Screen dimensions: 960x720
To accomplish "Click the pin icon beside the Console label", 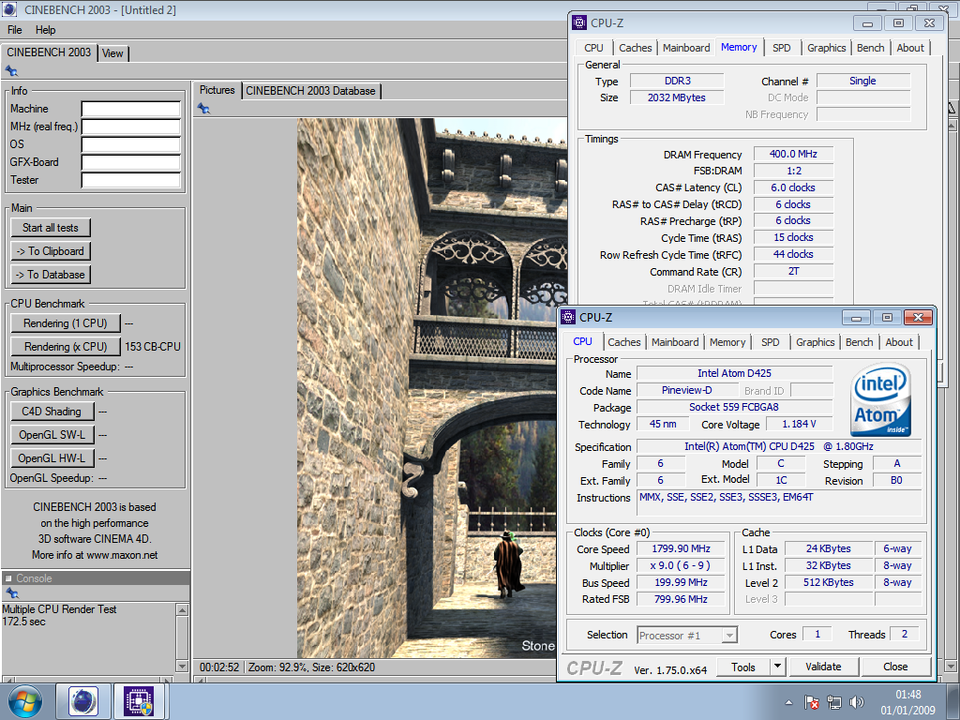I will pyautogui.click(x=8, y=577).
